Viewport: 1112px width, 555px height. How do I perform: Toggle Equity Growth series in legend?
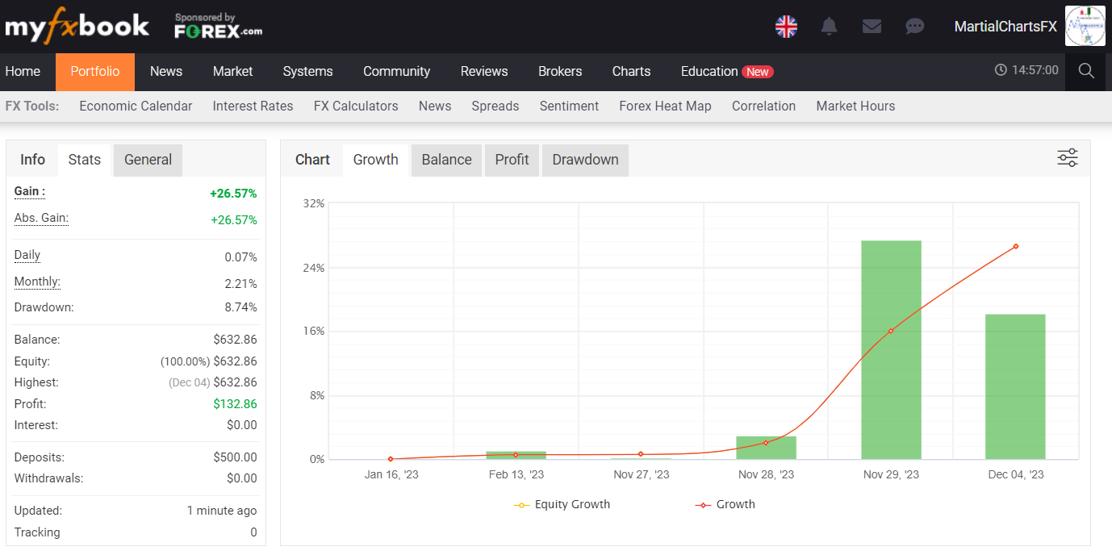tap(562, 504)
